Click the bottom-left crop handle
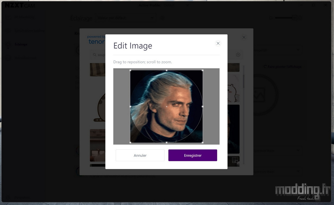 coord(130,142)
